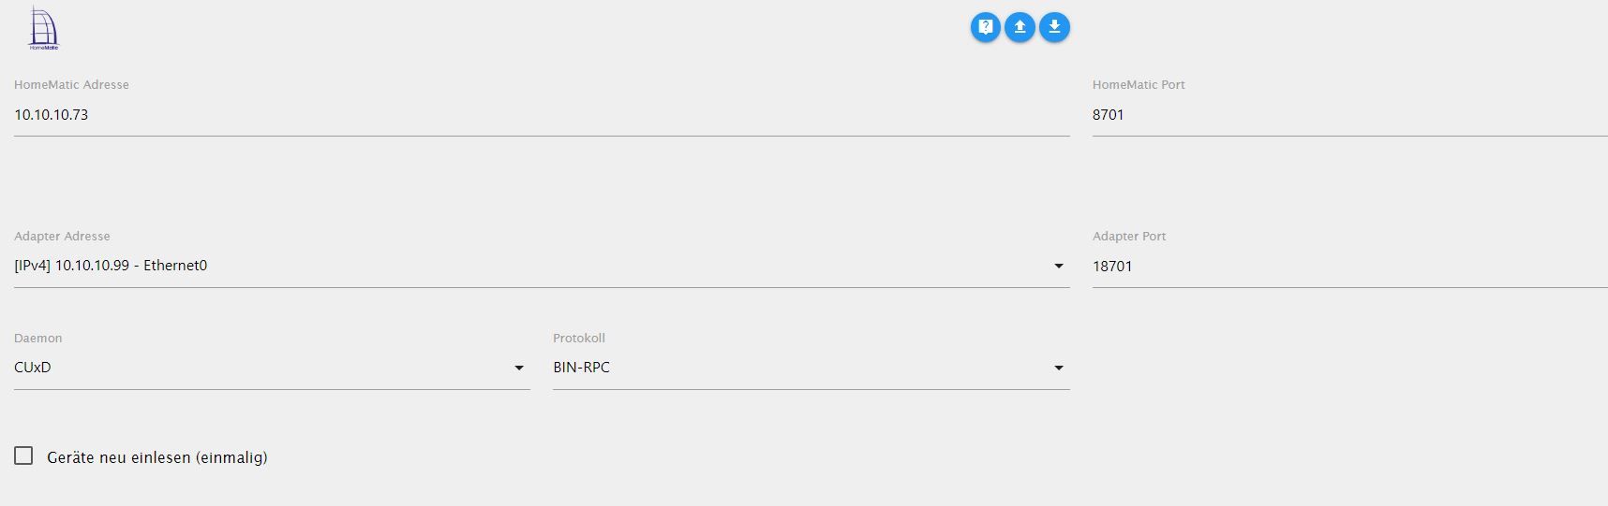
Task: Click the 'HomeMatic Port' field label
Action: coord(1139,84)
